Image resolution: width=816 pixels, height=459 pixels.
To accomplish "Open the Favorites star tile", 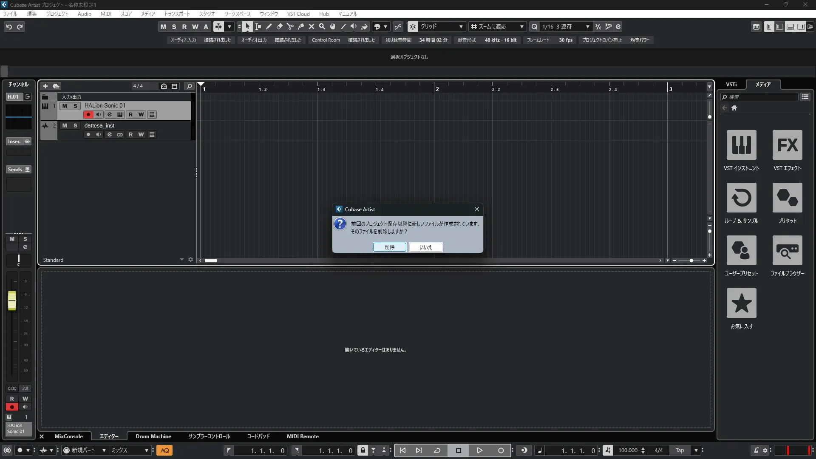I will pyautogui.click(x=741, y=303).
